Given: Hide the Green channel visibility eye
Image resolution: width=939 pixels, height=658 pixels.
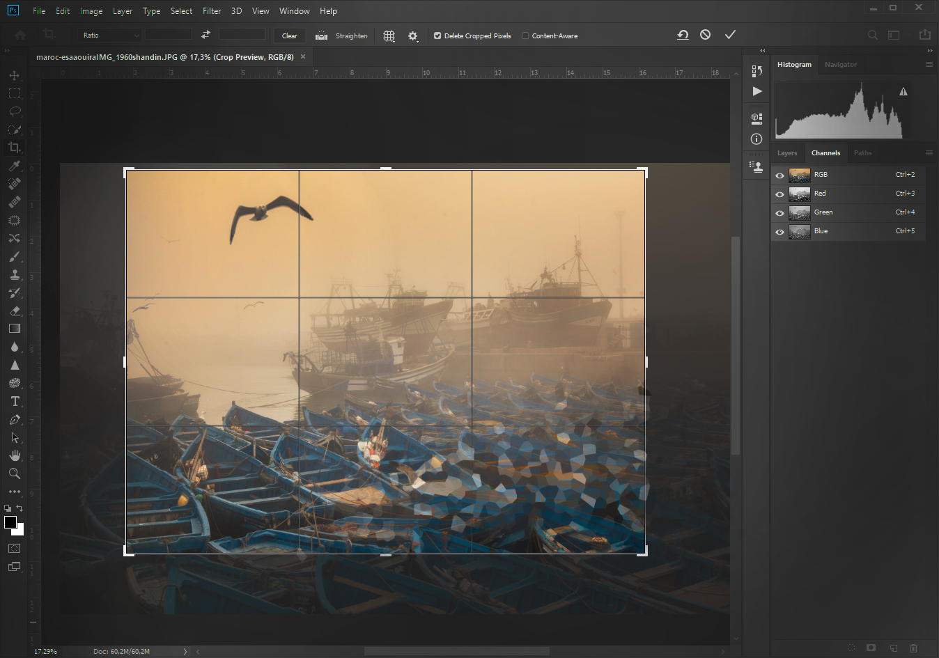Looking at the screenshot, I should click(779, 213).
